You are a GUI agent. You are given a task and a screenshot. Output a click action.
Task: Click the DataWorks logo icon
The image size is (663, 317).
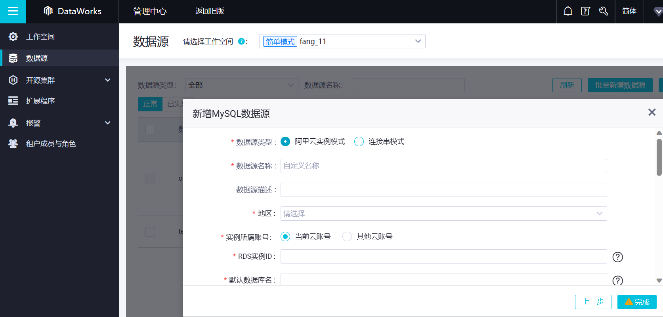[x=48, y=11]
